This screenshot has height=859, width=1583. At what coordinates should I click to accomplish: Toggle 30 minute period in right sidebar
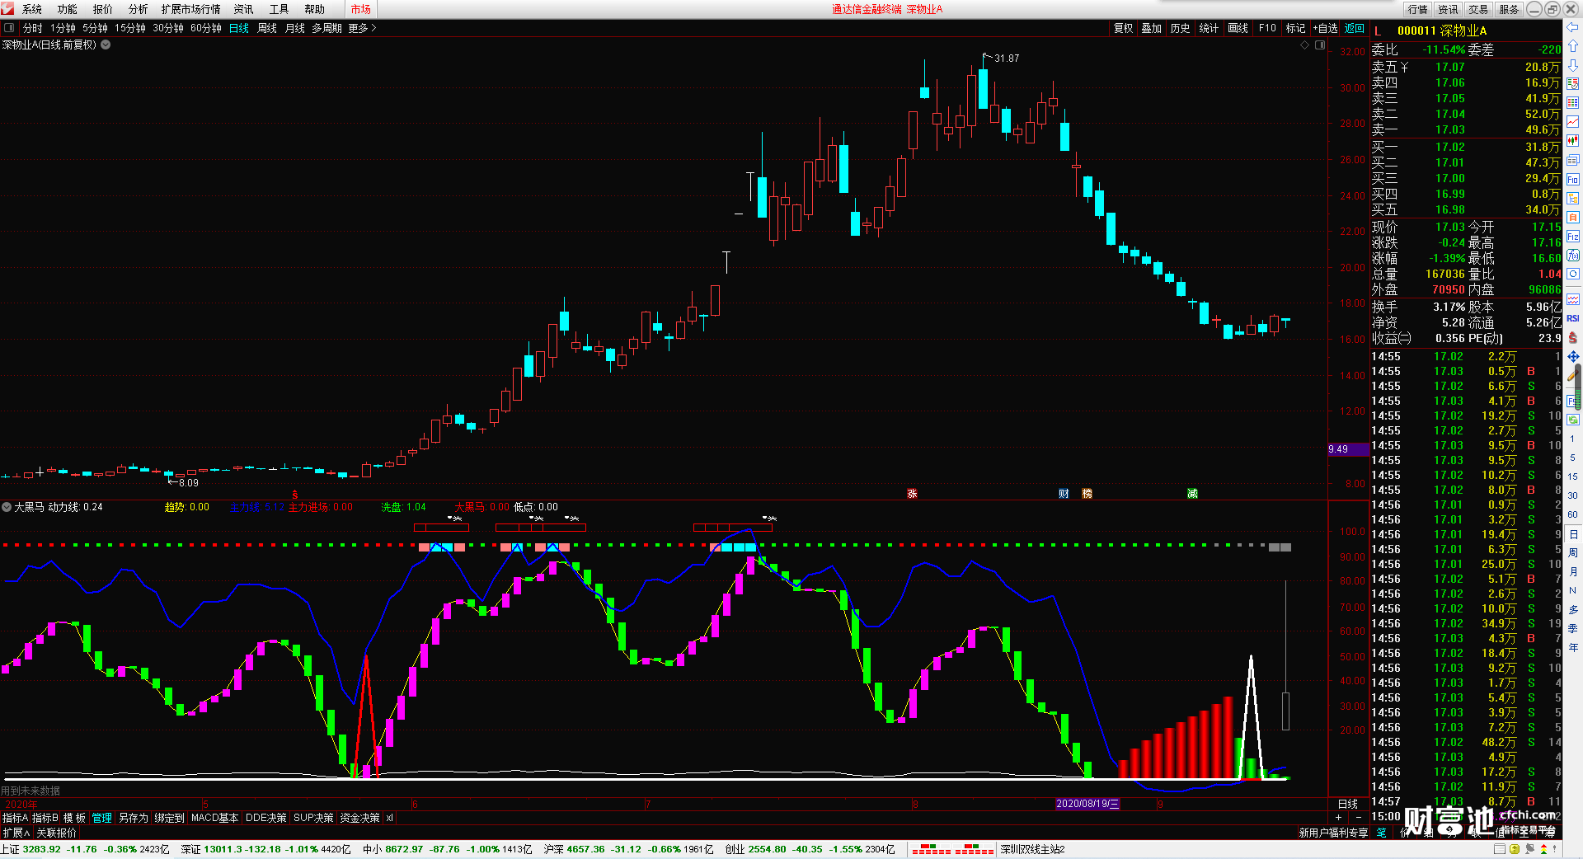coord(1573,495)
